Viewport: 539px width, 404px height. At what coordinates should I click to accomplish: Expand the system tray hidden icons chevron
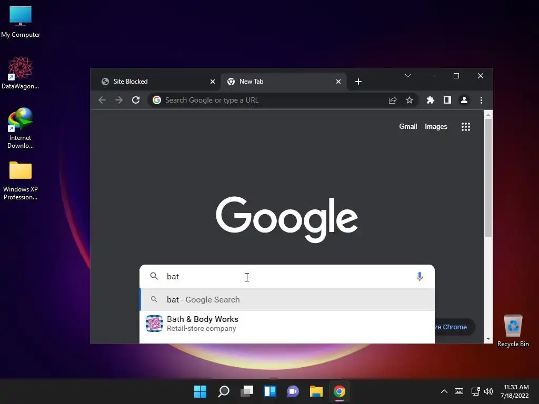[x=444, y=391]
